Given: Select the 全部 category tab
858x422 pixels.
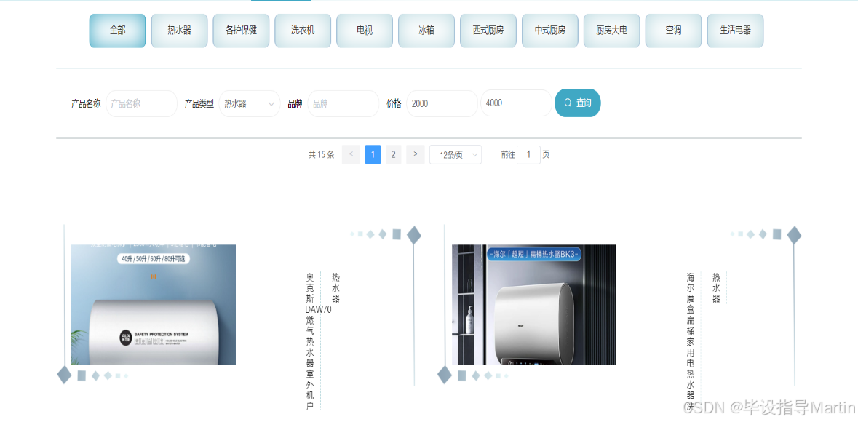Looking at the screenshot, I should point(118,31).
